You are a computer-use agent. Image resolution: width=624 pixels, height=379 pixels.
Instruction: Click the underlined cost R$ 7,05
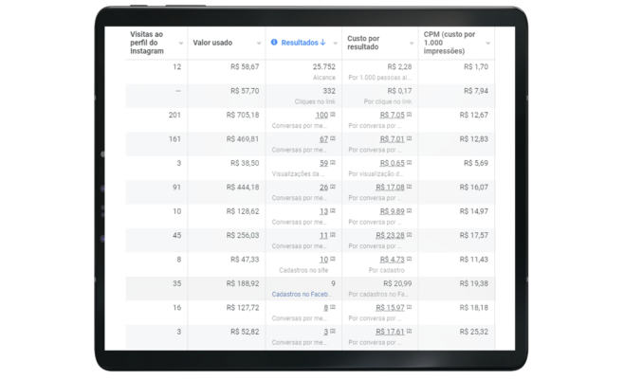[392, 116]
